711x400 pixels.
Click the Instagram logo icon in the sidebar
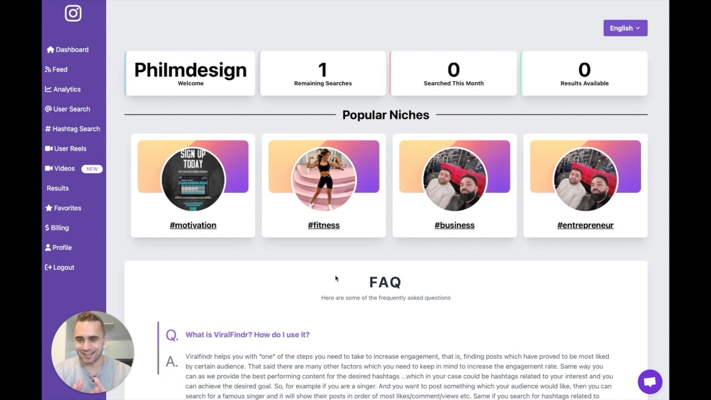tap(73, 13)
